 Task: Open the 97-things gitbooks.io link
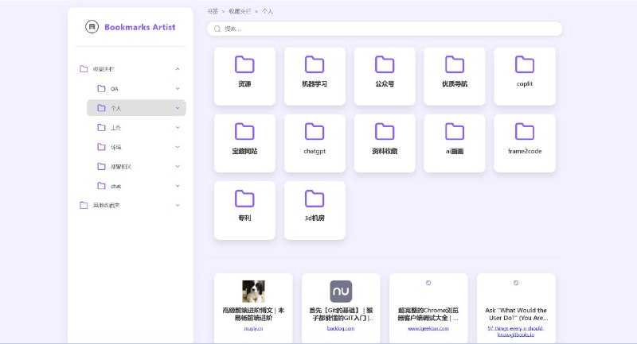point(516,330)
